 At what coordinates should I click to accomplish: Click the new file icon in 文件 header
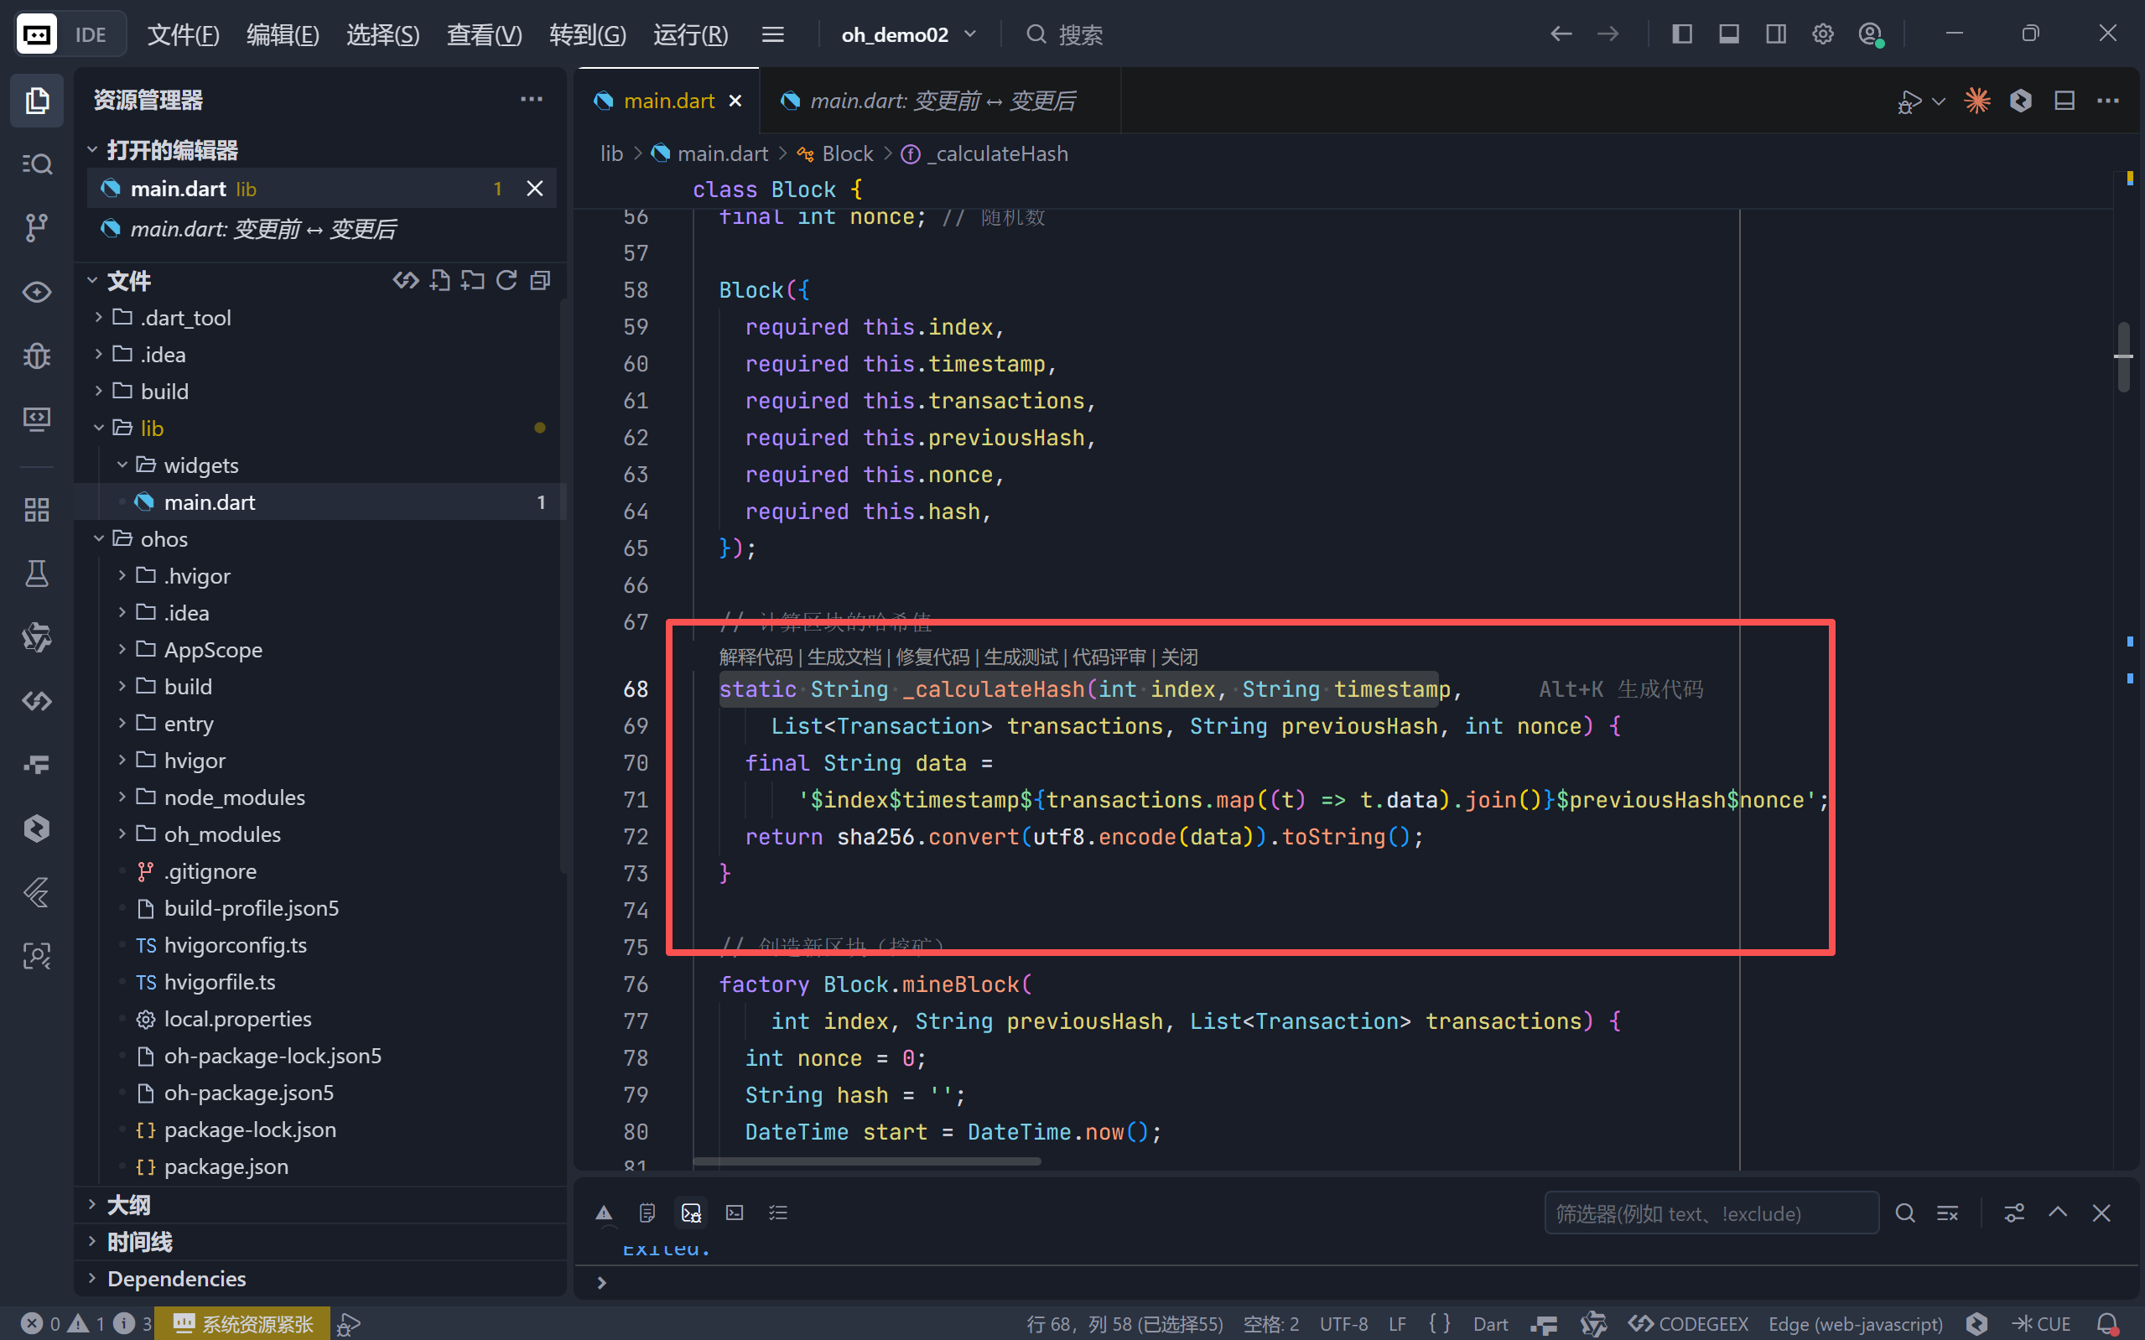coord(439,281)
